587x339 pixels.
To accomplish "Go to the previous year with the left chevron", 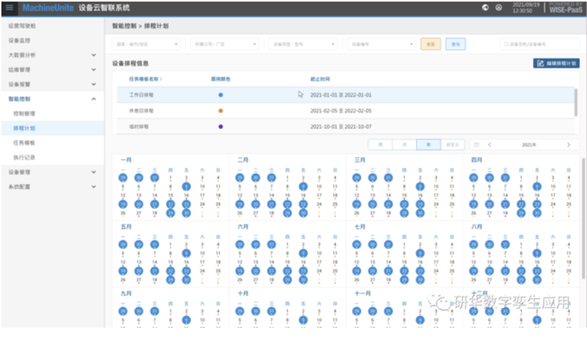I will click(489, 145).
